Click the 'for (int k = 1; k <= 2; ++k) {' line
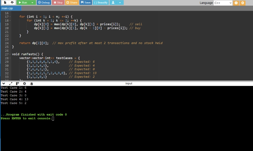Screen dimensions: 253x151 tap(54, 21)
